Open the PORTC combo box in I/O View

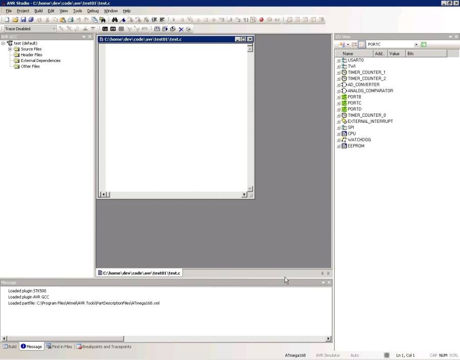click(x=416, y=45)
